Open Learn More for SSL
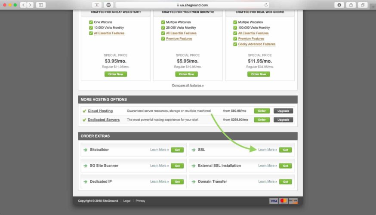This screenshot has height=215, width=376. 268,150
